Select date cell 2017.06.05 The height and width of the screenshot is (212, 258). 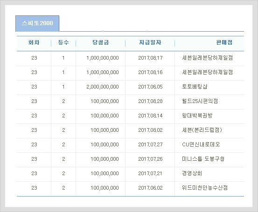pyautogui.click(x=150, y=87)
